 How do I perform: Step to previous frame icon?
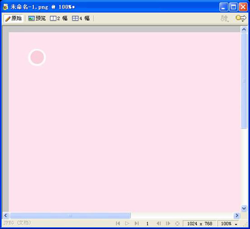point(158,223)
